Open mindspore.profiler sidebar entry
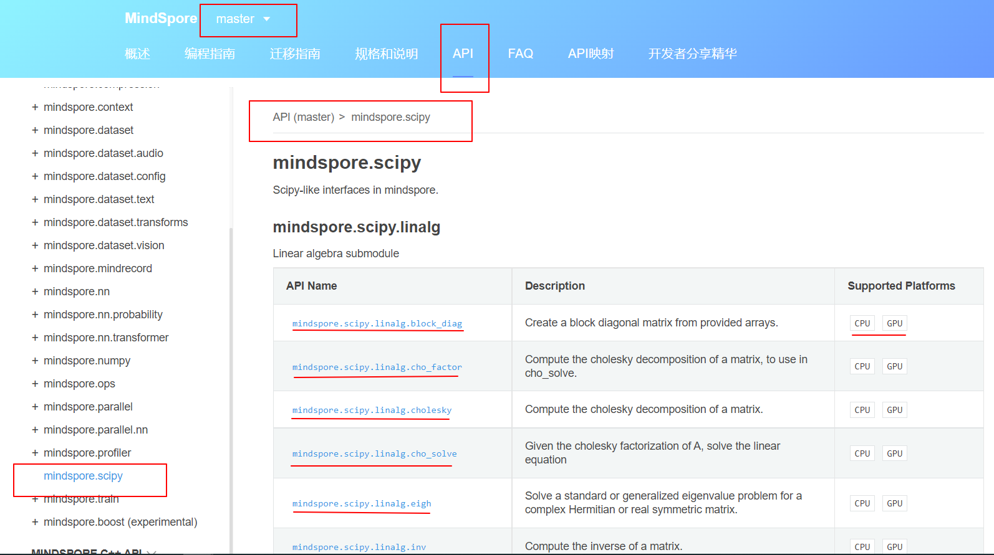This screenshot has height=555, width=994. click(87, 453)
